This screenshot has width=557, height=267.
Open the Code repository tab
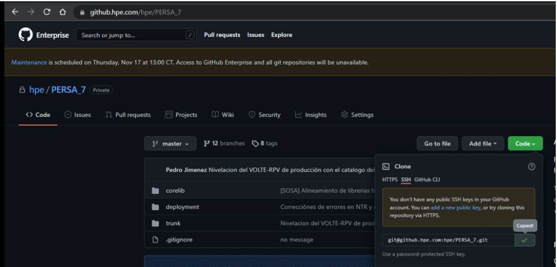[x=38, y=115]
